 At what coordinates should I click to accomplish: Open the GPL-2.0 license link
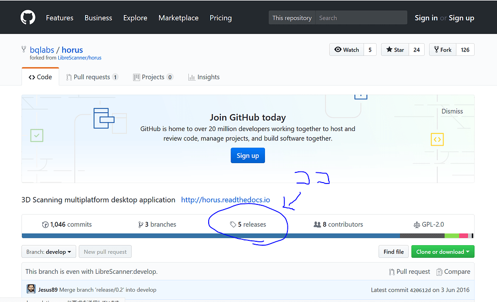point(429,225)
